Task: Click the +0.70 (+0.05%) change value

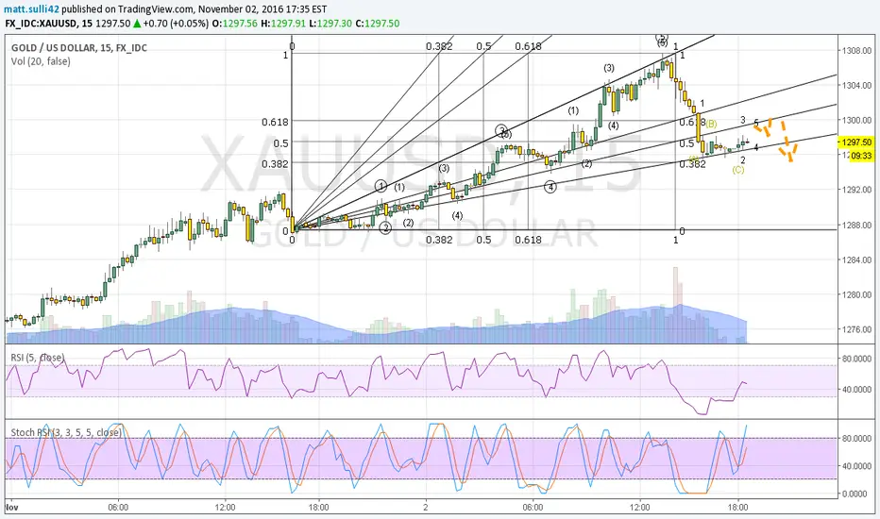Action: pyautogui.click(x=175, y=24)
